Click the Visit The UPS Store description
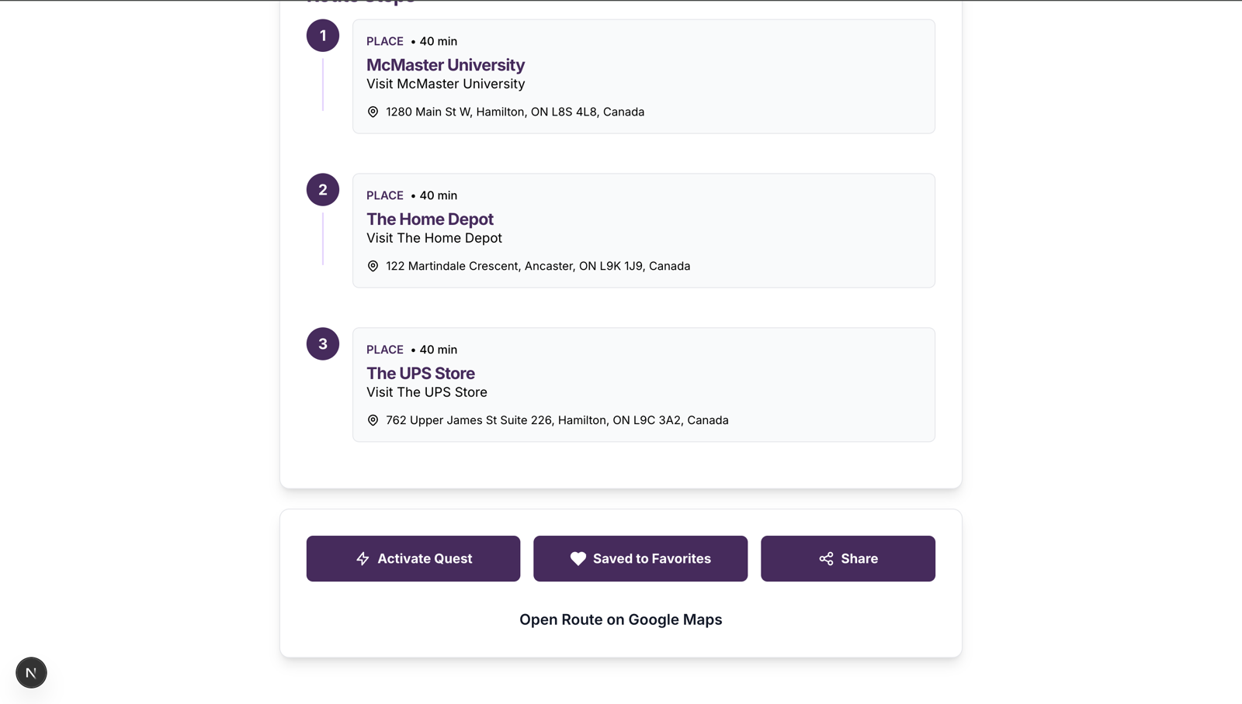Screen dimensions: 1242x704 (427, 392)
